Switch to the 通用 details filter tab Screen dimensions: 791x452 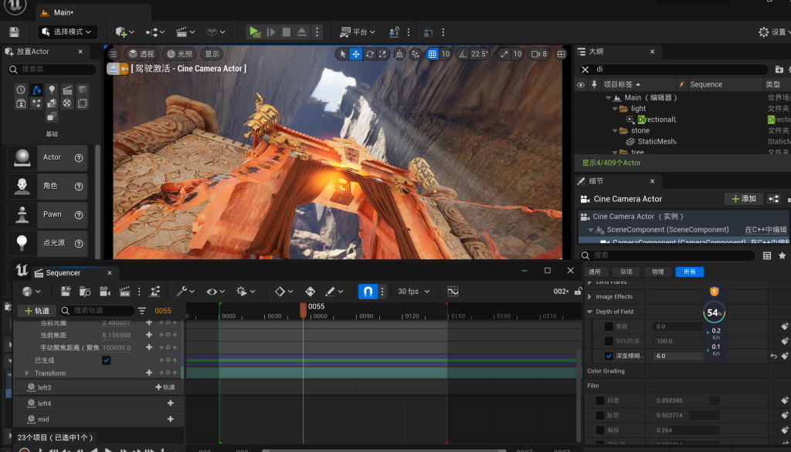coord(595,272)
